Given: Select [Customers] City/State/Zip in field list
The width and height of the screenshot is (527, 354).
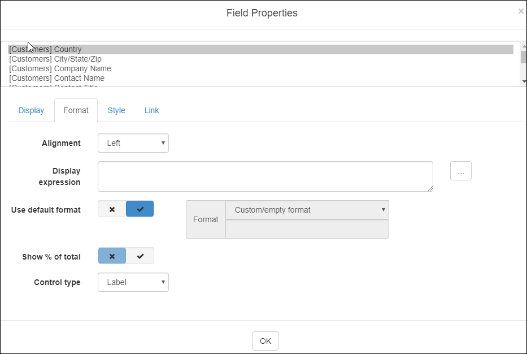Looking at the screenshot, I should click(55, 59).
